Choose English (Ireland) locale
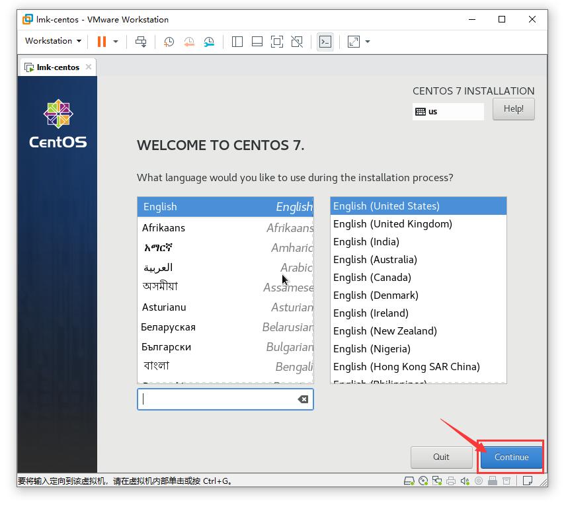The image size is (566, 509). pos(419,313)
